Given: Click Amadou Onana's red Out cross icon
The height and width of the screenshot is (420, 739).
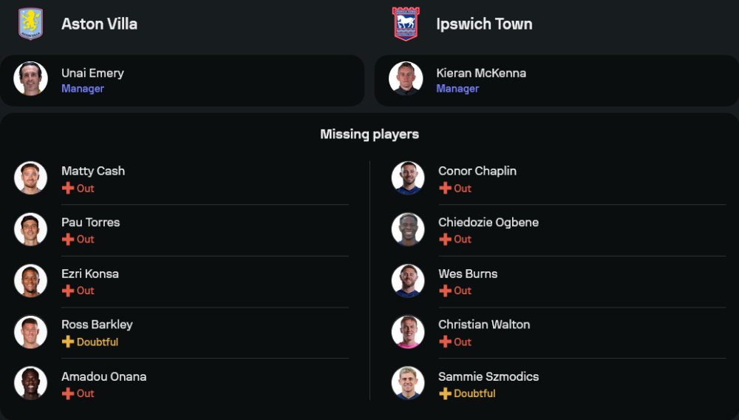Looking at the screenshot, I should 68,393.
